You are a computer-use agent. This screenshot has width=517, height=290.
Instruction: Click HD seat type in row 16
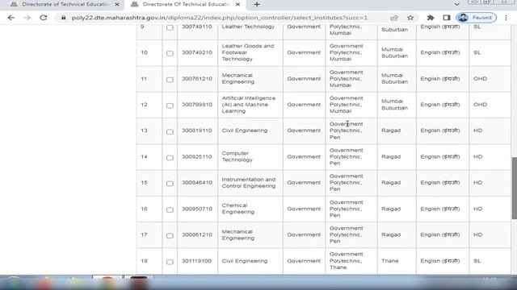[x=477, y=209]
